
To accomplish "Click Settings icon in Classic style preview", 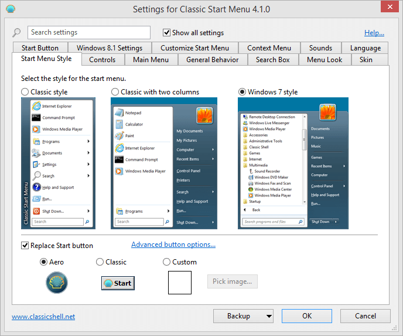I will point(36,164).
